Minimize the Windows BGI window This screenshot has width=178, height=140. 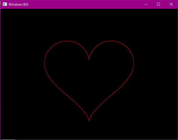pos(146,4)
